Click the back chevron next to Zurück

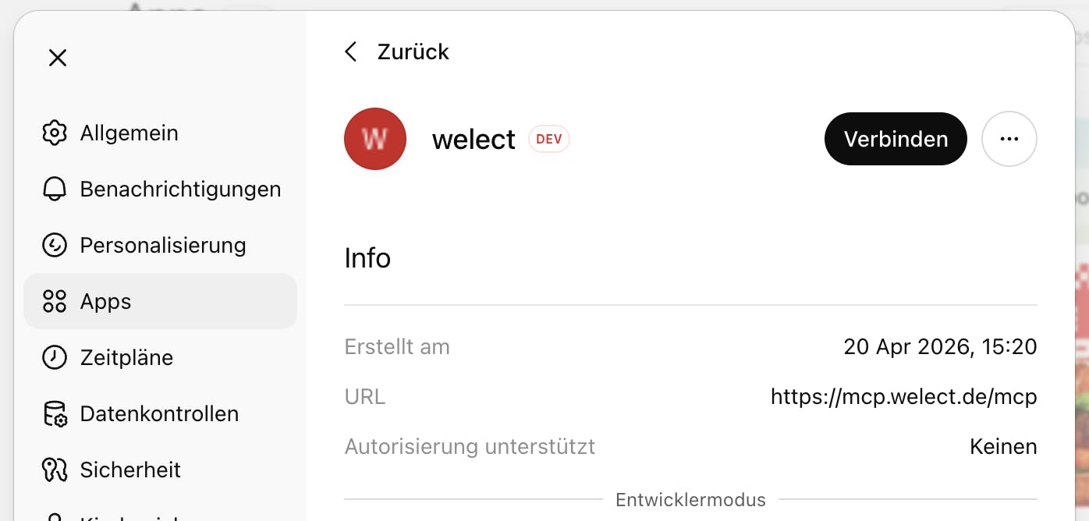point(350,51)
